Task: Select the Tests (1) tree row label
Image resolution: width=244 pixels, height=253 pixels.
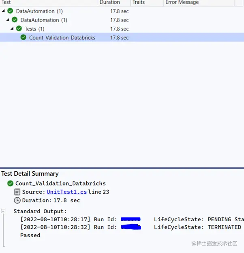Action: 34,29
